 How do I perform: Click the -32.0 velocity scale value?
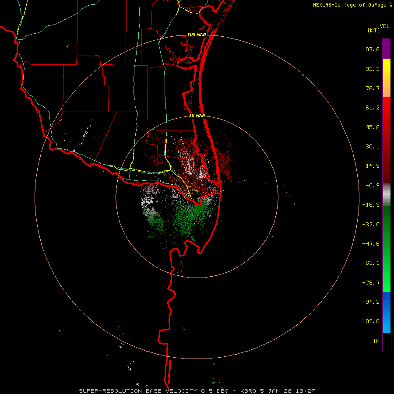click(371, 225)
